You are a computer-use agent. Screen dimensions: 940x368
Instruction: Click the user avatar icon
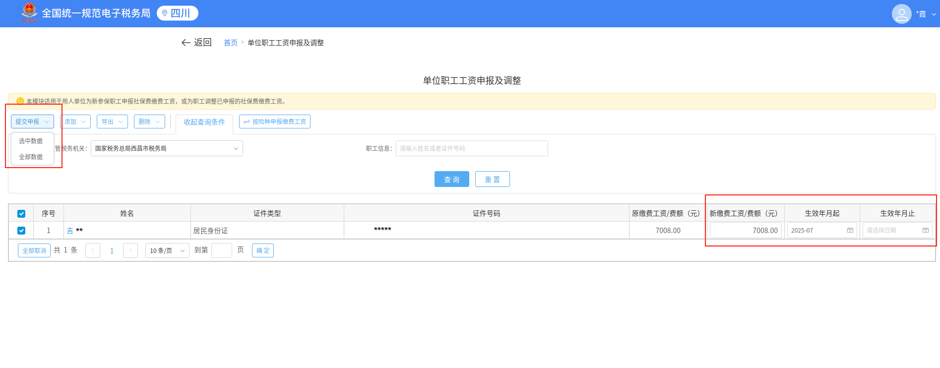(x=901, y=14)
